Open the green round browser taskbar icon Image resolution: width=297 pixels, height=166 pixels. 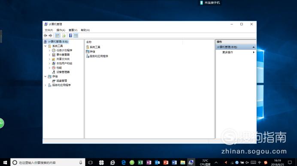pos(132,163)
